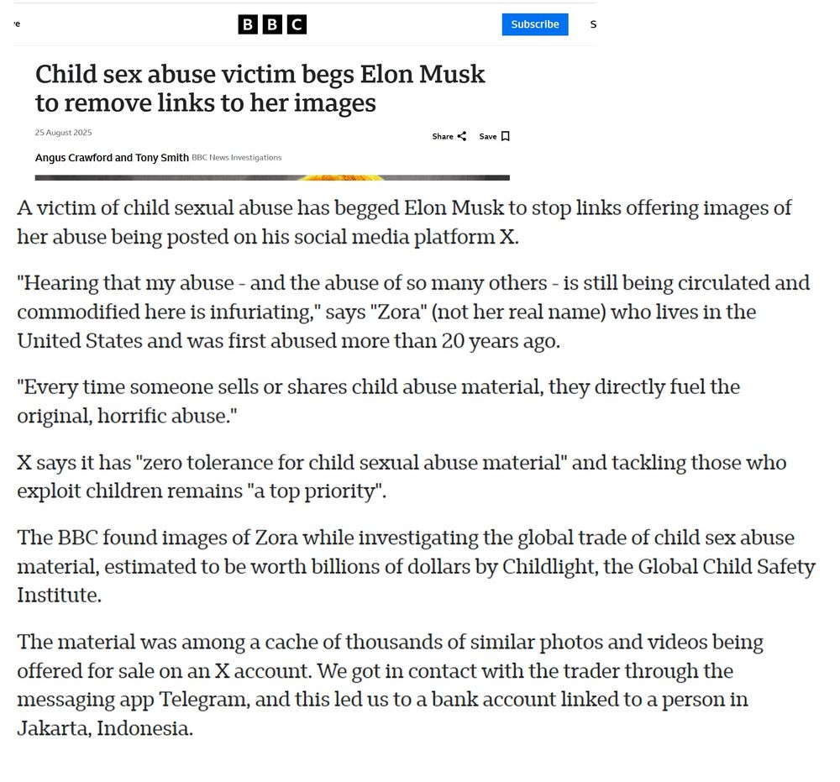Click the paragraph mentioning Childlight institute
Viewport: 840px width, 782px height.
click(x=416, y=566)
